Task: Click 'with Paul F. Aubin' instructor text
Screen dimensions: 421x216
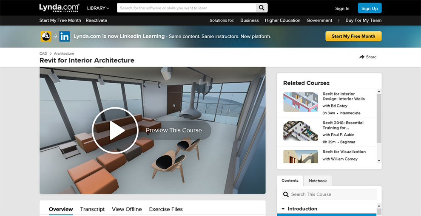Action: click(339, 135)
